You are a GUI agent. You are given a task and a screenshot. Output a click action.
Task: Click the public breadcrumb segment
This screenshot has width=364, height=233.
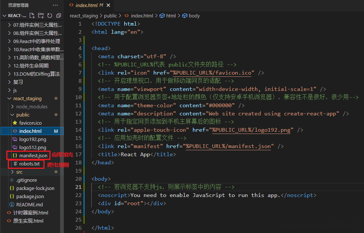click(x=110, y=16)
